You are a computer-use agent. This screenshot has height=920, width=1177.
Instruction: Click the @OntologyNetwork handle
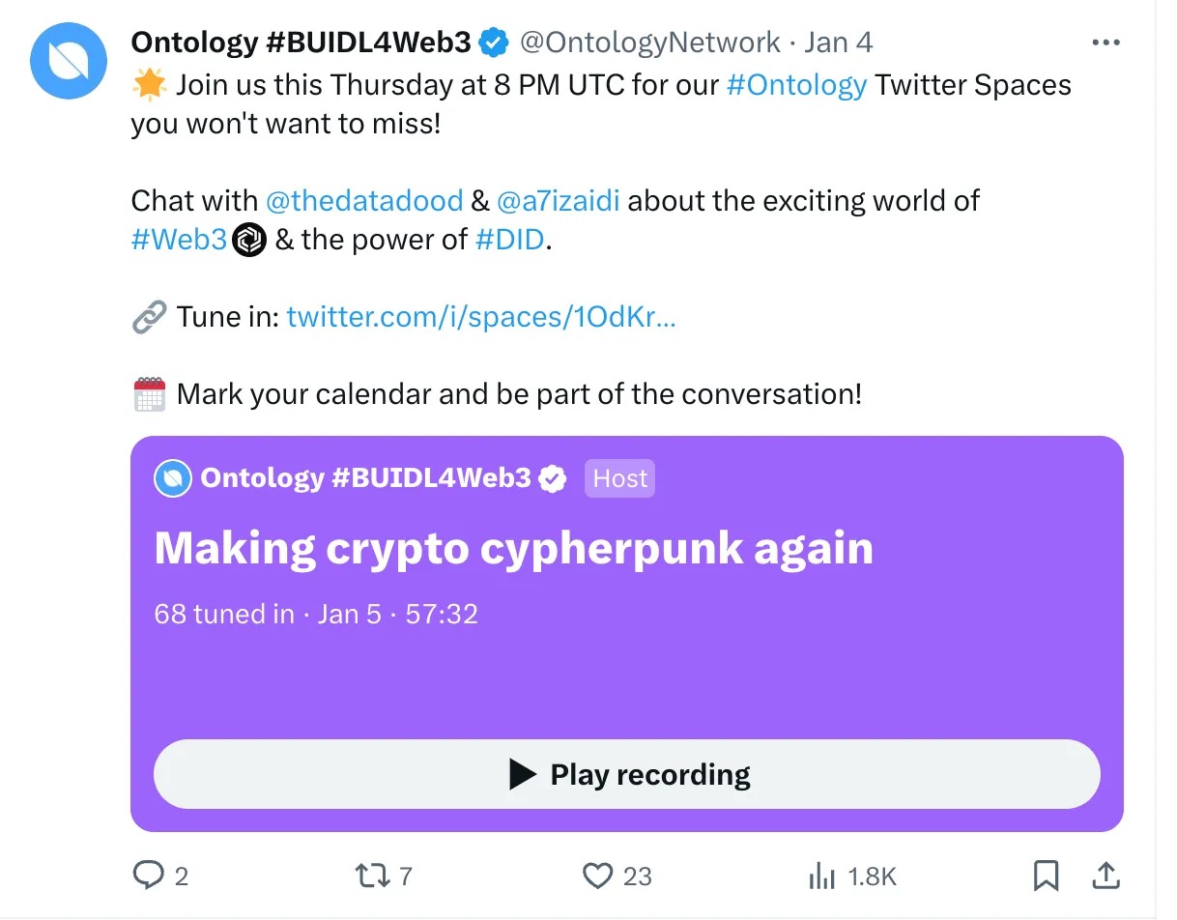[649, 43]
